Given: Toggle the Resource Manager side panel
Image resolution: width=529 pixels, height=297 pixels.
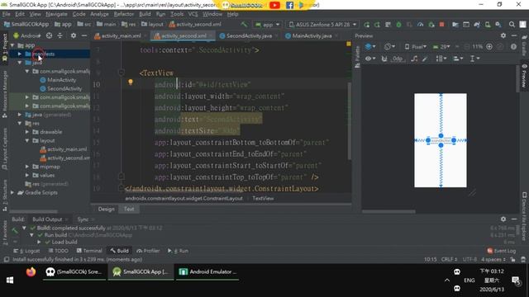Looking at the screenshot, I should 4,93.
